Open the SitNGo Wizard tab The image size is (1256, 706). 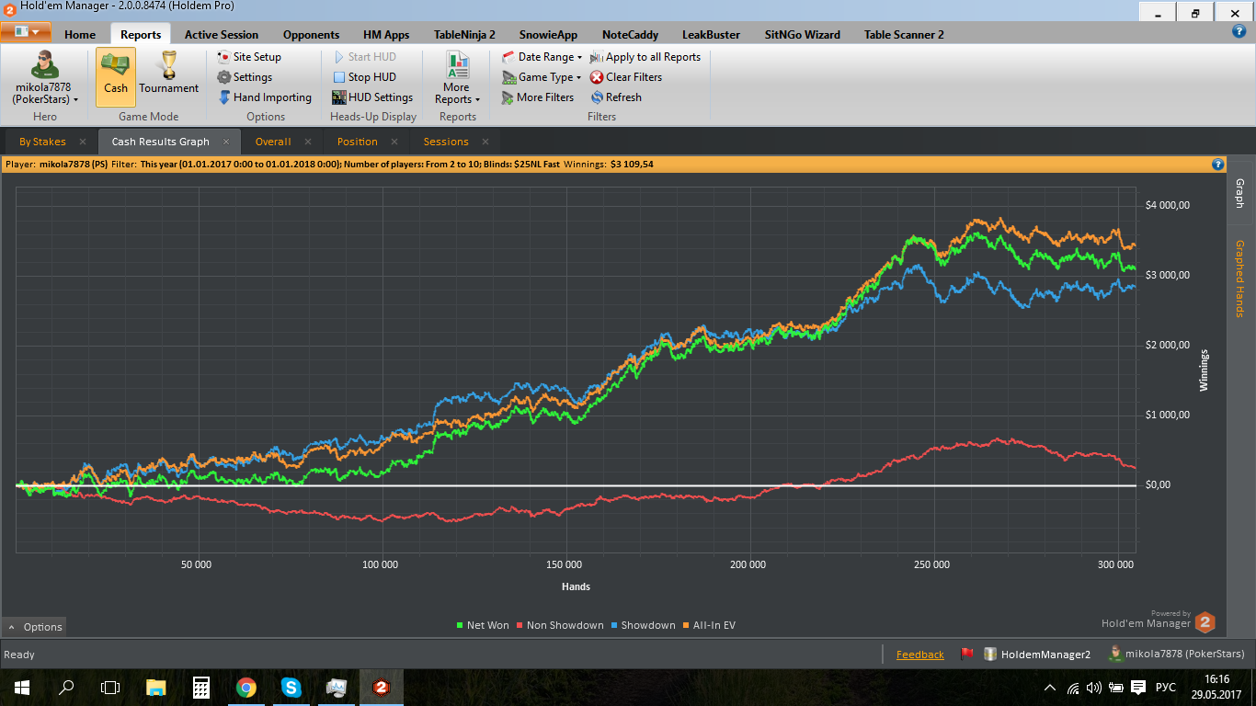(x=802, y=35)
